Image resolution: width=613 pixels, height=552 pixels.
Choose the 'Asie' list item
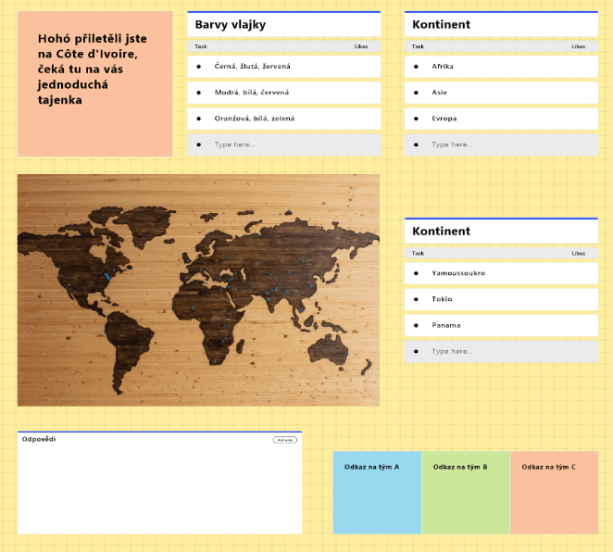[501, 93]
